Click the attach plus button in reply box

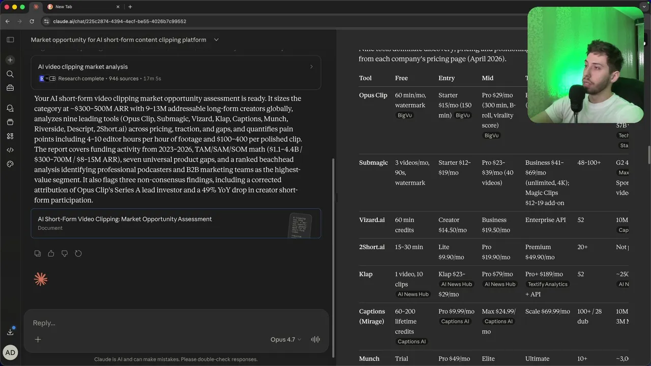[38, 340]
